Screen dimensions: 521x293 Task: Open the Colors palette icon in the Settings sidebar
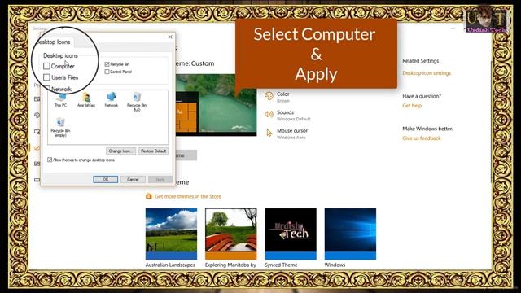pyautogui.click(x=37, y=116)
